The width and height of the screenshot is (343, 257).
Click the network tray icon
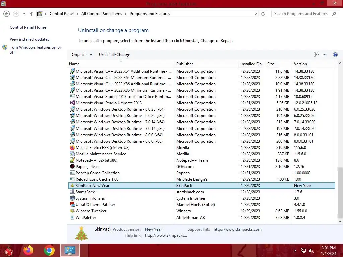click(x=303, y=251)
